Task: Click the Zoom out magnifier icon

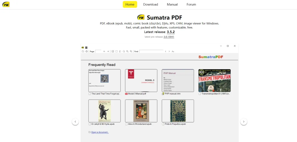Action: (127, 51)
